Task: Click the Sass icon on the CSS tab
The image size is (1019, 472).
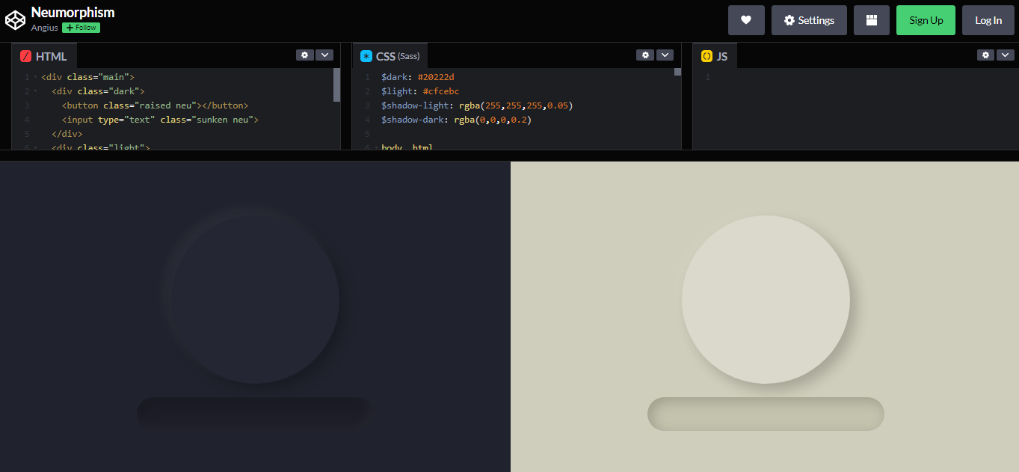Action: (x=366, y=55)
